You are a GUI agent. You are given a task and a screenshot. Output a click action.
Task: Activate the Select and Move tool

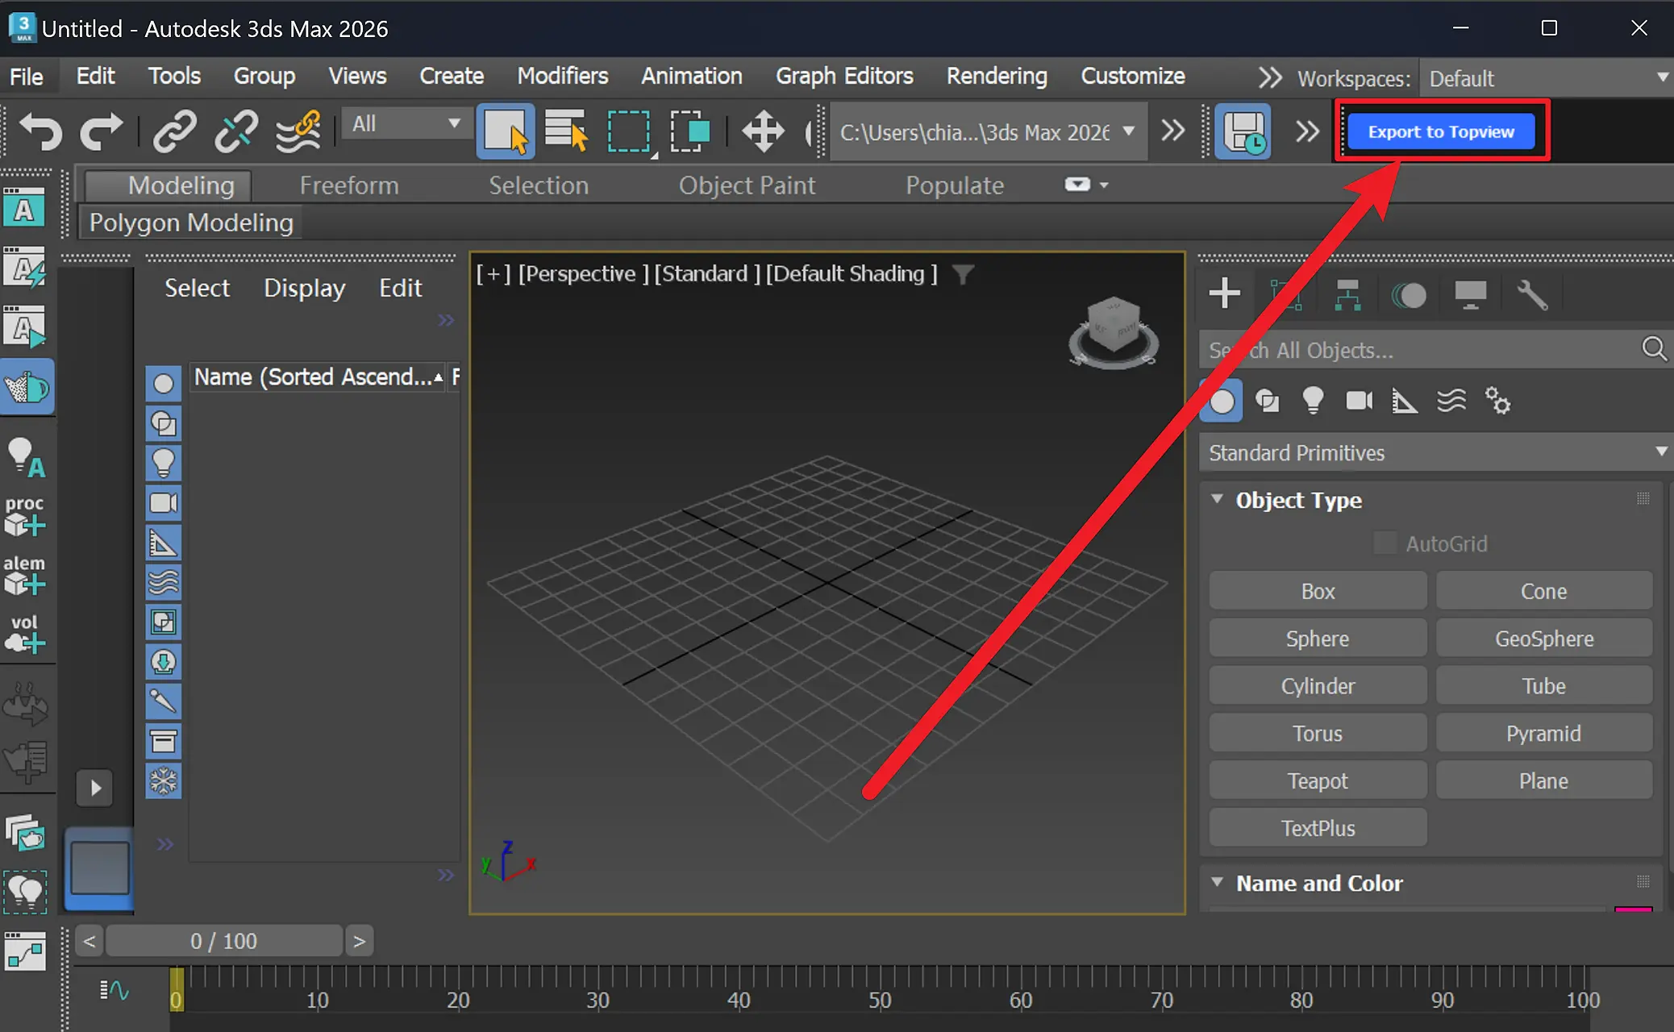click(x=763, y=130)
